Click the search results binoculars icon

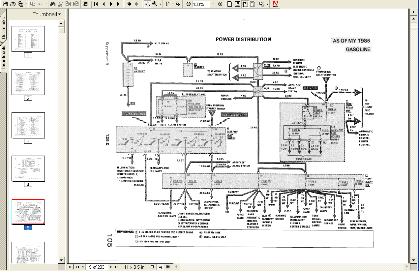click(x=61, y=4)
